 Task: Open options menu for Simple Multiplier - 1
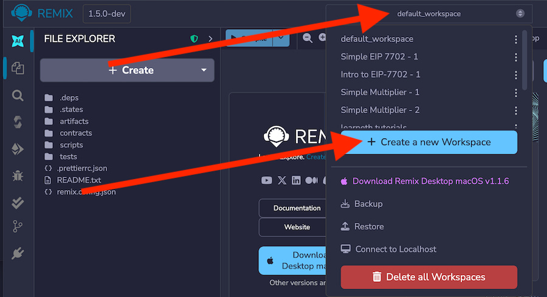(x=515, y=93)
